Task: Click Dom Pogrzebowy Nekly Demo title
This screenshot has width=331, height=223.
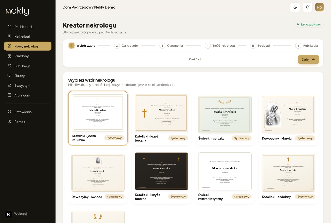Action: (89, 7)
